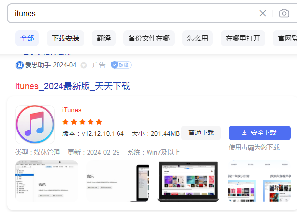Click the 保障 shield badge
The height and width of the screenshot is (212, 297).
click(x=121, y=65)
